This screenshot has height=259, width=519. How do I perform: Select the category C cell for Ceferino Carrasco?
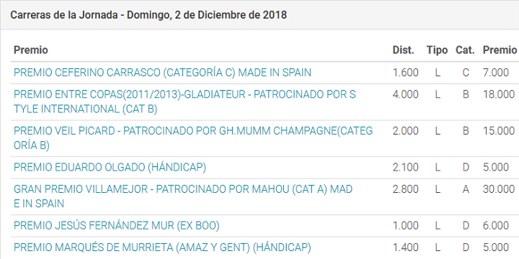(466, 73)
